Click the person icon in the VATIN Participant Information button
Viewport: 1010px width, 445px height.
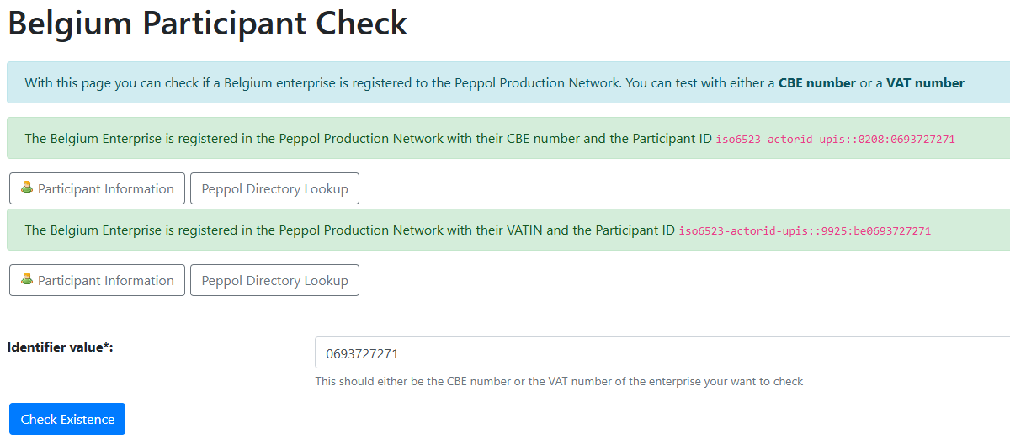pos(27,279)
